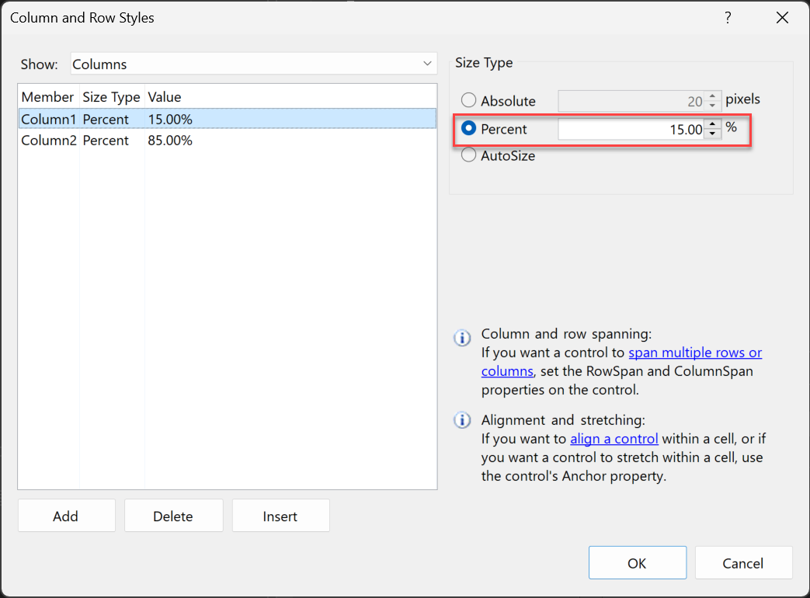This screenshot has width=810, height=598.
Task: Dismiss the dialog with Cancel
Action: coord(743,562)
